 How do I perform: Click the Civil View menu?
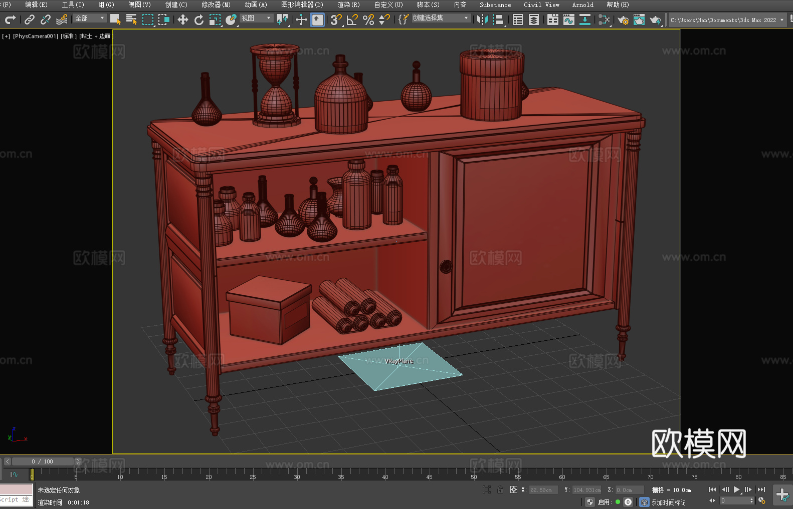coord(542,5)
